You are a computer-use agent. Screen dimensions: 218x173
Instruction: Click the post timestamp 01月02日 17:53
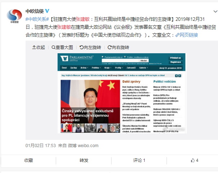pyautogui.click(x=40, y=146)
